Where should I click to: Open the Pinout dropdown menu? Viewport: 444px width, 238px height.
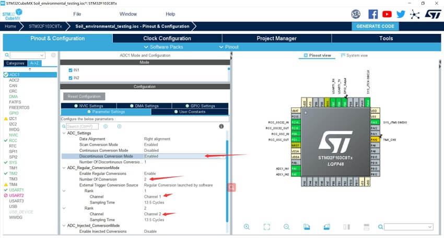click(x=229, y=47)
